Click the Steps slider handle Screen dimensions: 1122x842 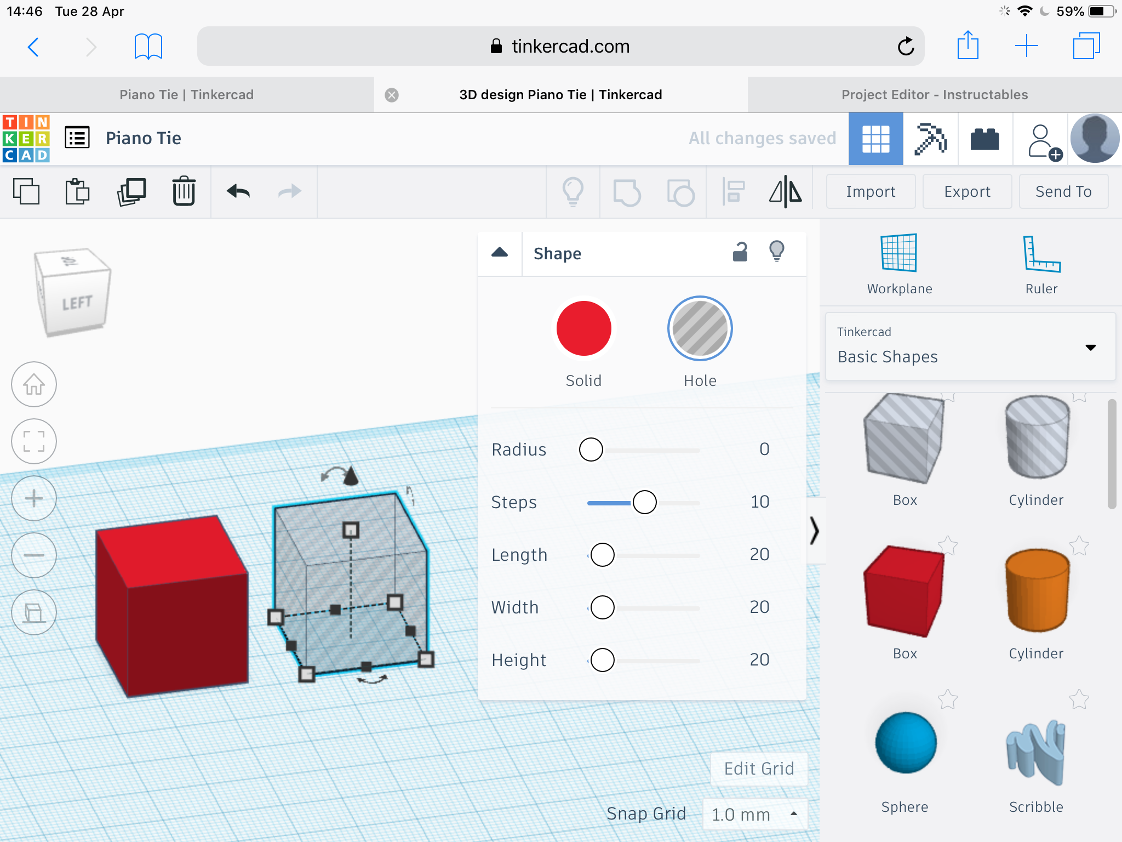pos(645,502)
